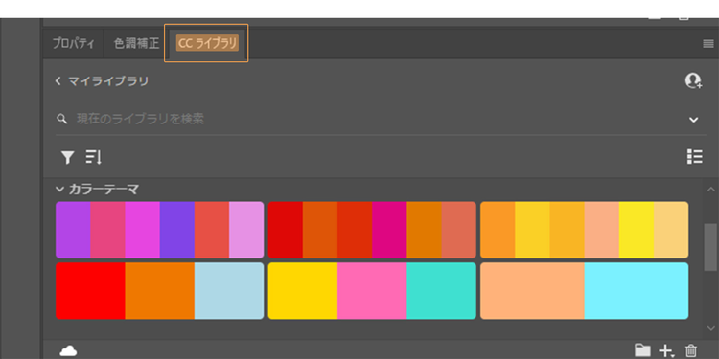Select the light blue swatch next to orange
Viewport: 719px width, 359px height.
[x=229, y=291]
